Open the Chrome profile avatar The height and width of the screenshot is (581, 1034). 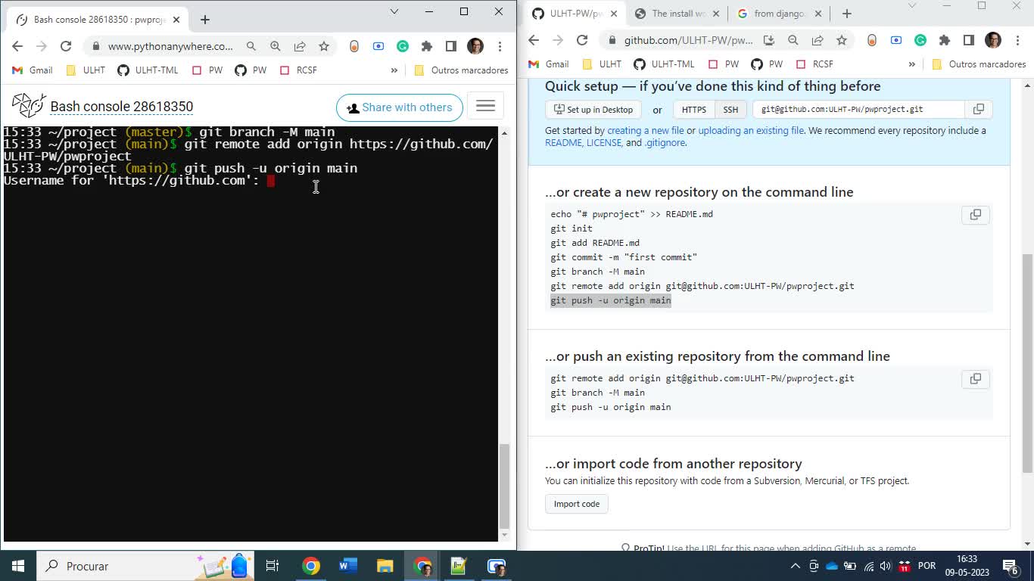[x=475, y=46]
